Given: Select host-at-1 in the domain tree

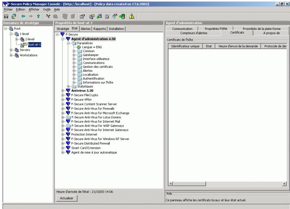Looking at the screenshot, I should coord(35,44).
